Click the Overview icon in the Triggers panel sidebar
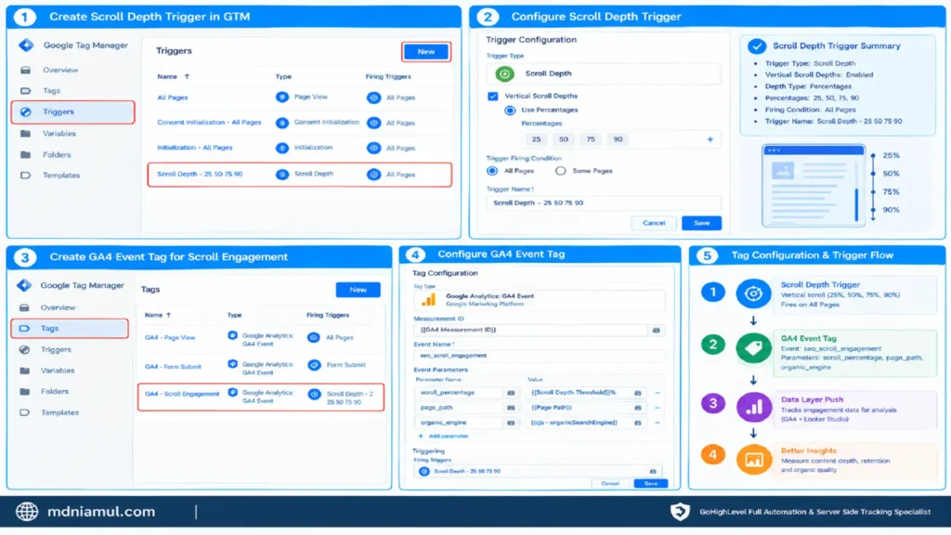The image size is (951, 535). pyautogui.click(x=25, y=70)
